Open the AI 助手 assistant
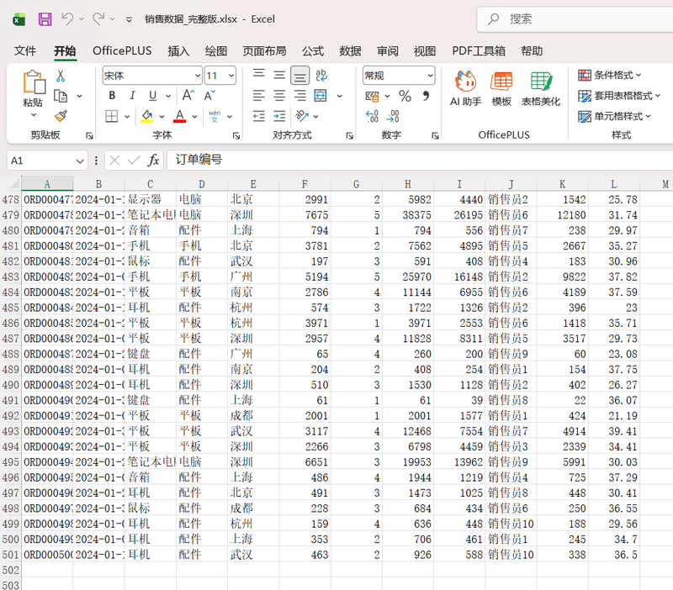This screenshot has width=673, height=590. coord(466,88)
